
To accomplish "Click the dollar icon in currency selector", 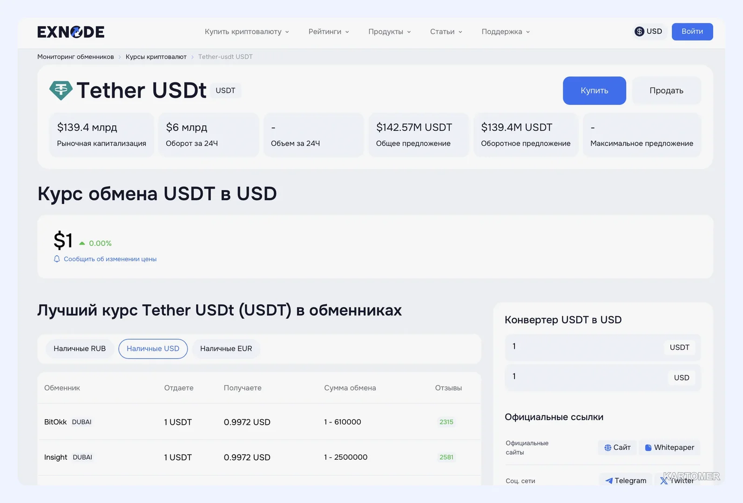I will [x=640, y=32].
